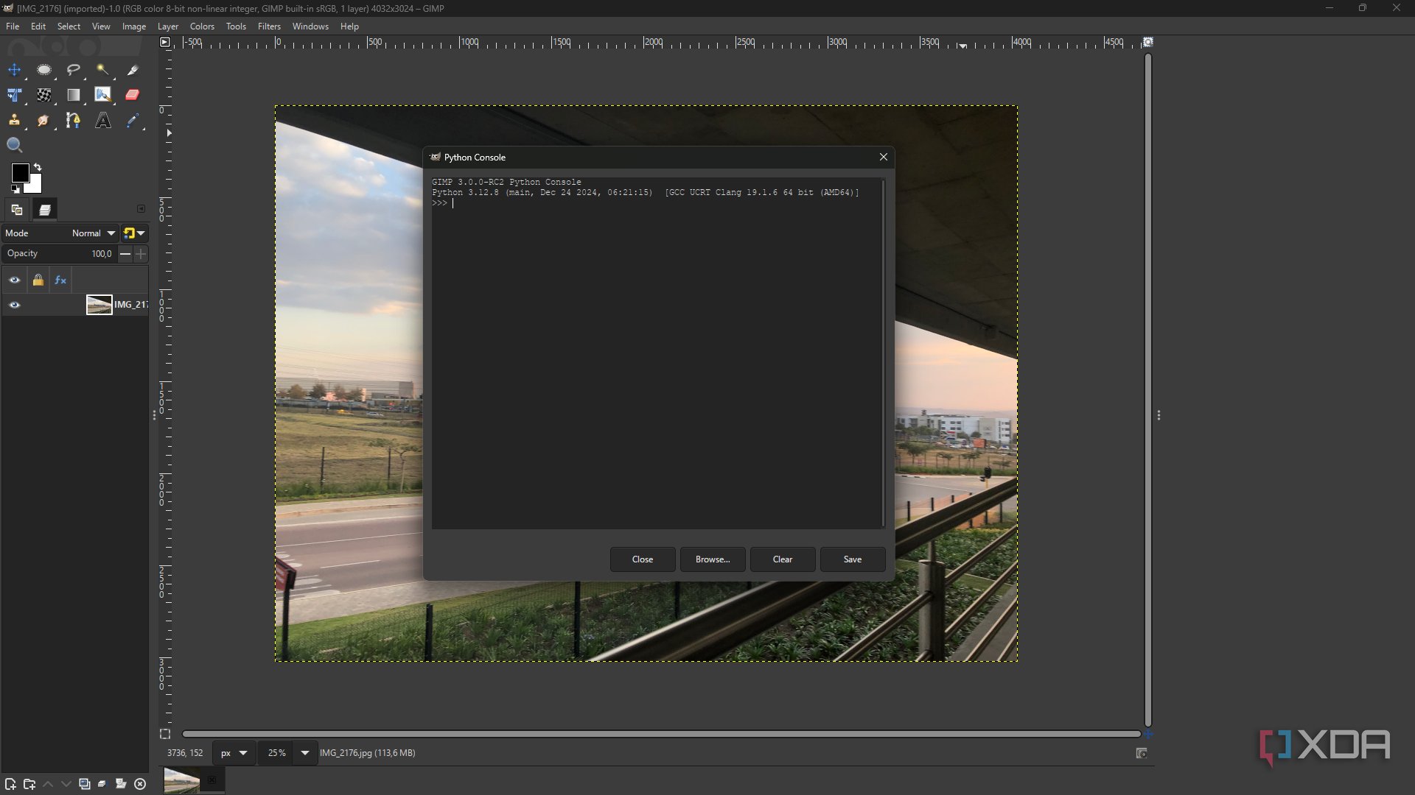Open the px units dropdown
Viewport: 1415px width, 795px height.
click(x=234, y=753)
